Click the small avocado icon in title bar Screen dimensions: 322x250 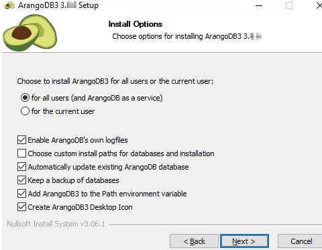tap(9, 5)
